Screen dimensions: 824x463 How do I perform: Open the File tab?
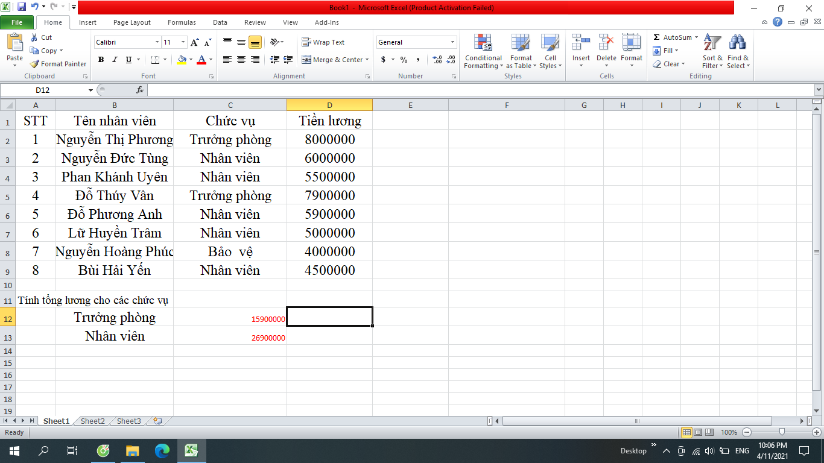click(x=17, y=22)
